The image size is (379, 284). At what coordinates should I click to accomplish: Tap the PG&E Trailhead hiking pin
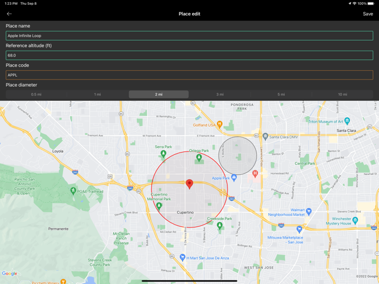click(x=73, y=191)
